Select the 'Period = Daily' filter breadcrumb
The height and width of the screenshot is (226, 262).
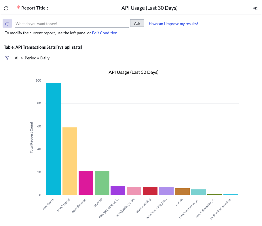pos(37,58)
